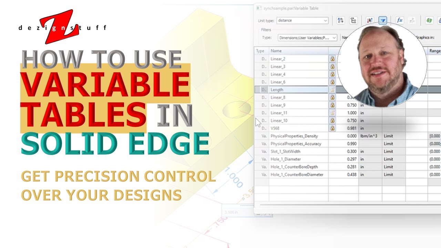This screenshot has height=248, width=441.
Task: Toggle the lock on the Linear_4 row
Action: (x=332, y=74)
